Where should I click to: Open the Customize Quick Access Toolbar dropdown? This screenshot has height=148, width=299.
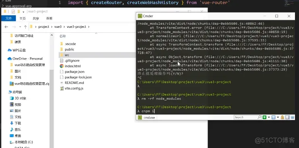coord(23,12)
